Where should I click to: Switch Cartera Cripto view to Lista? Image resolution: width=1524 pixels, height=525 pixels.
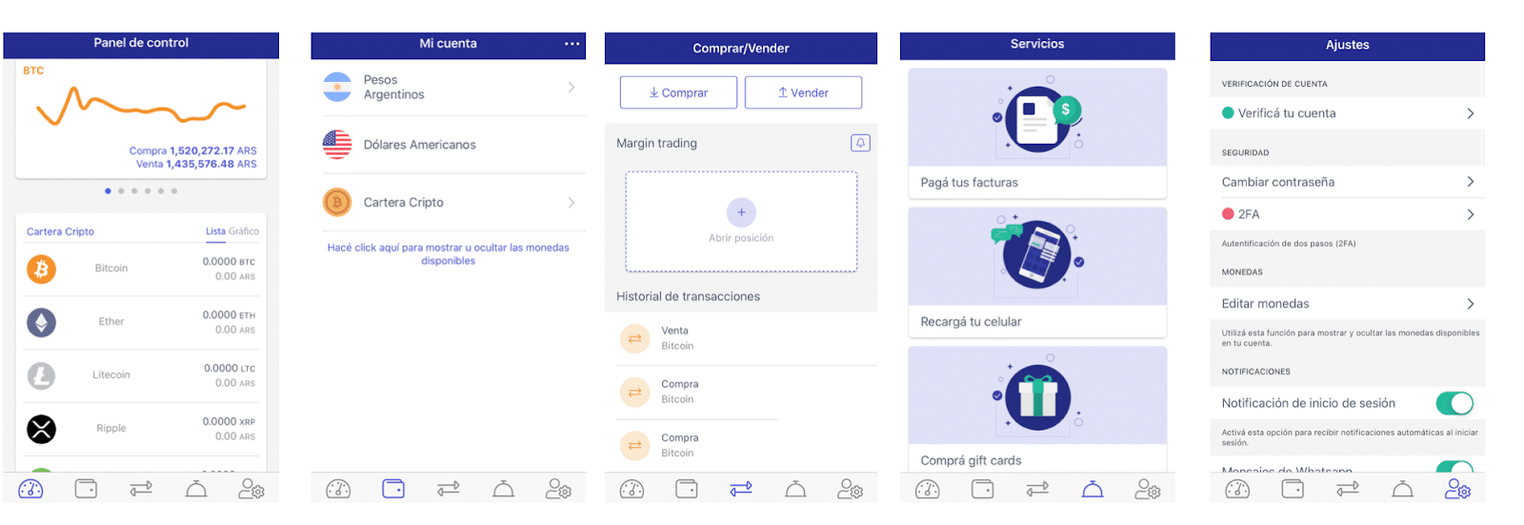click(215, 232)
